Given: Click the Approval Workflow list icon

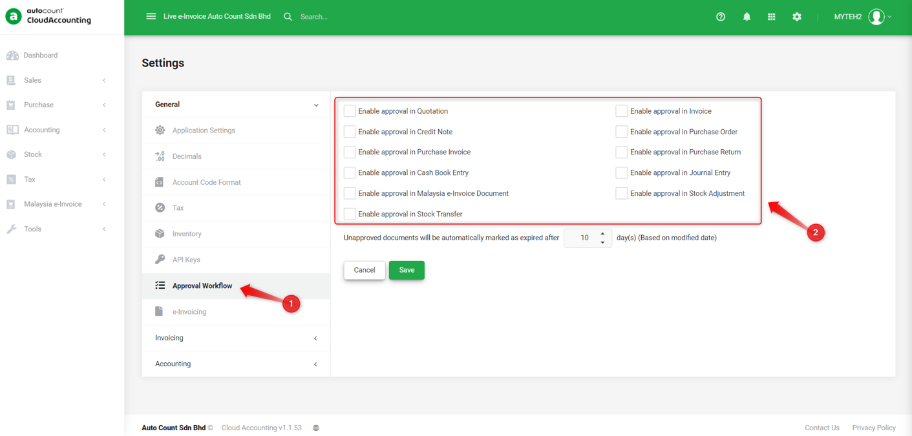Looking at the screenshot, I should coord(160,285).
